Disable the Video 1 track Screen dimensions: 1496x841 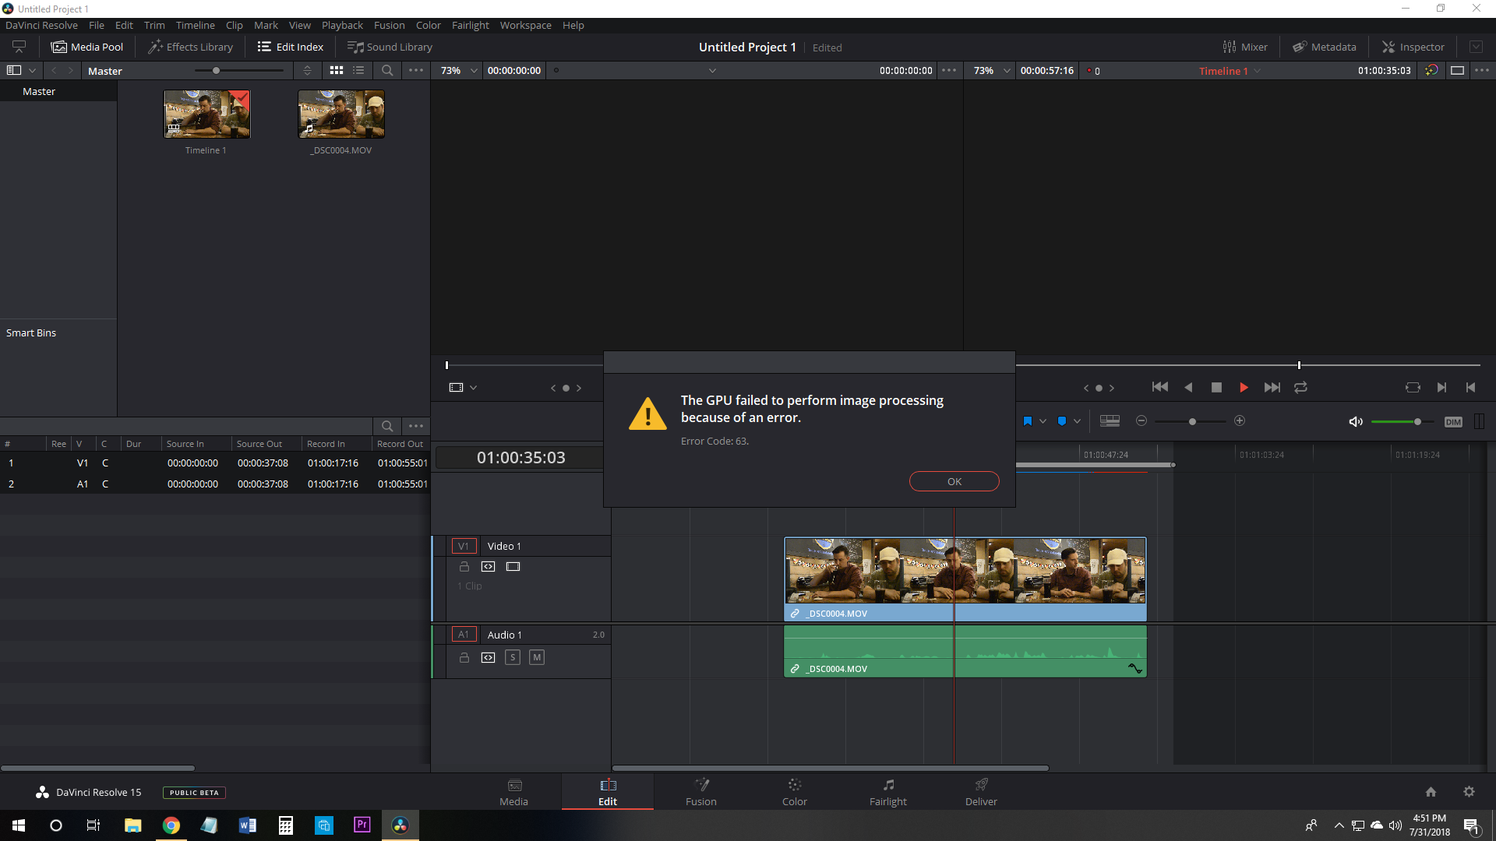pos(513,566)
